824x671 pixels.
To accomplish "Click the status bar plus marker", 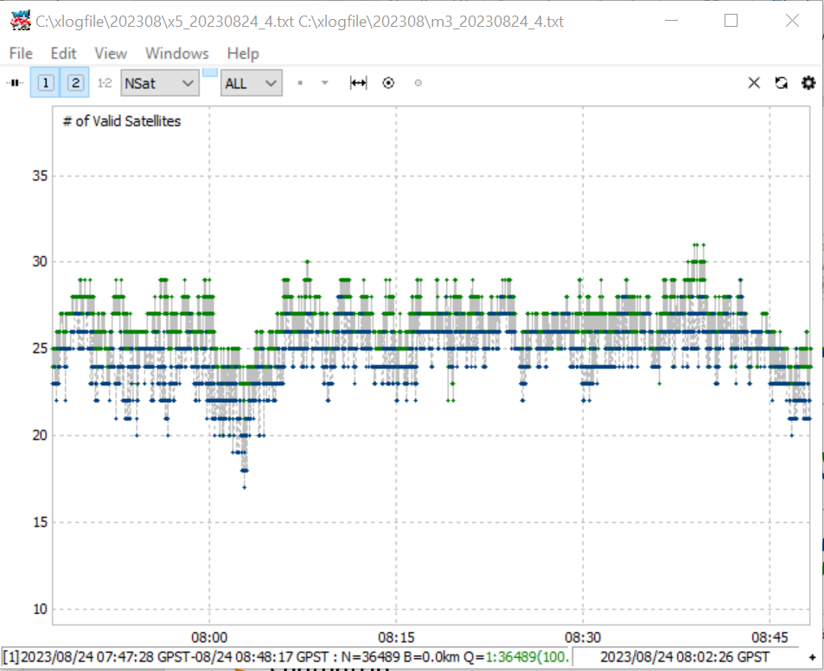I will coord(812,657).
